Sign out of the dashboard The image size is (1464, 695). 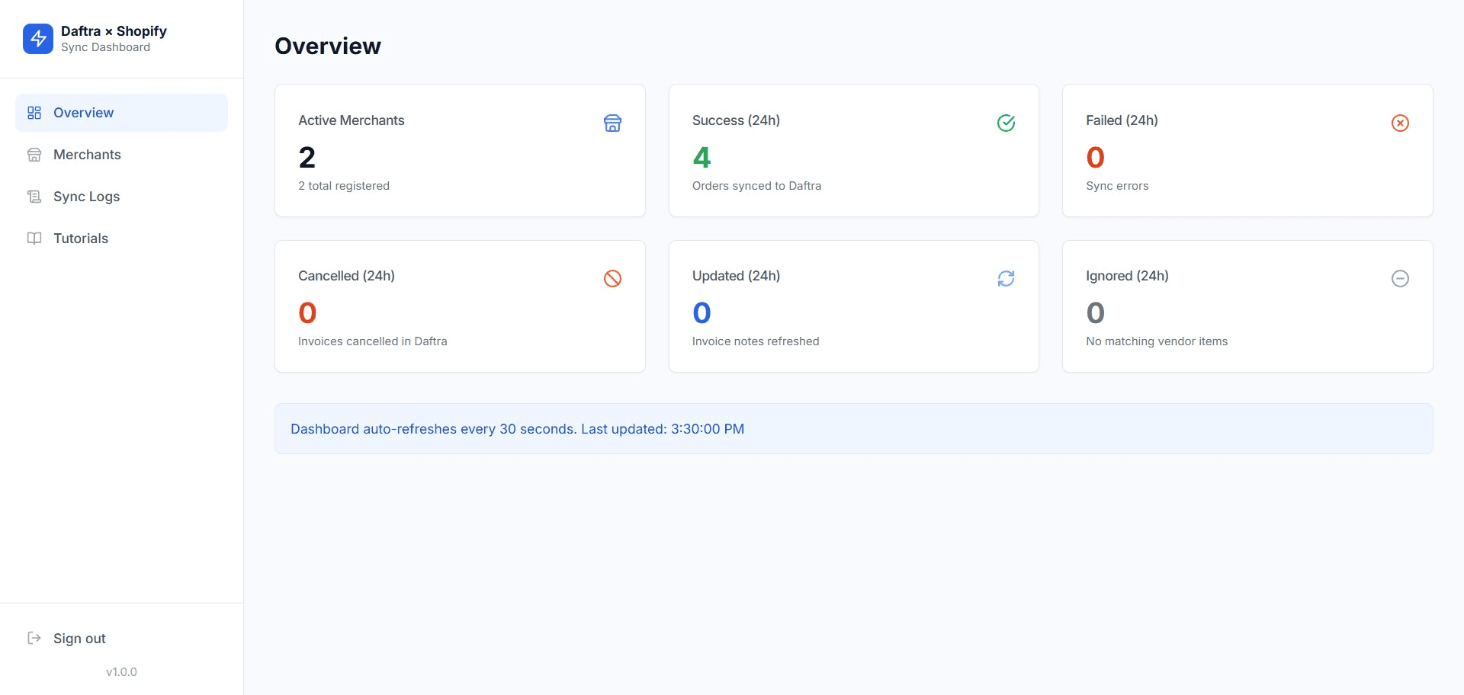(x=79, y=638)
